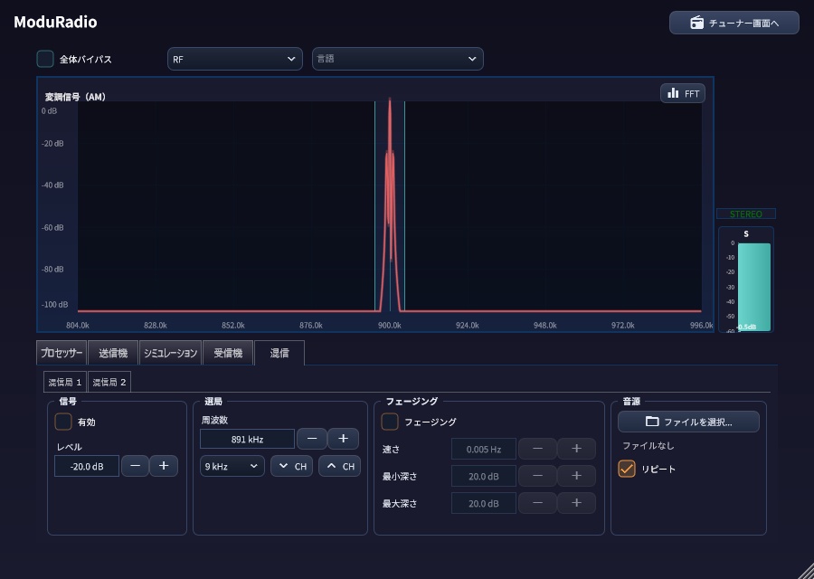Switch to the 受信機 tab

coord(228,353)
